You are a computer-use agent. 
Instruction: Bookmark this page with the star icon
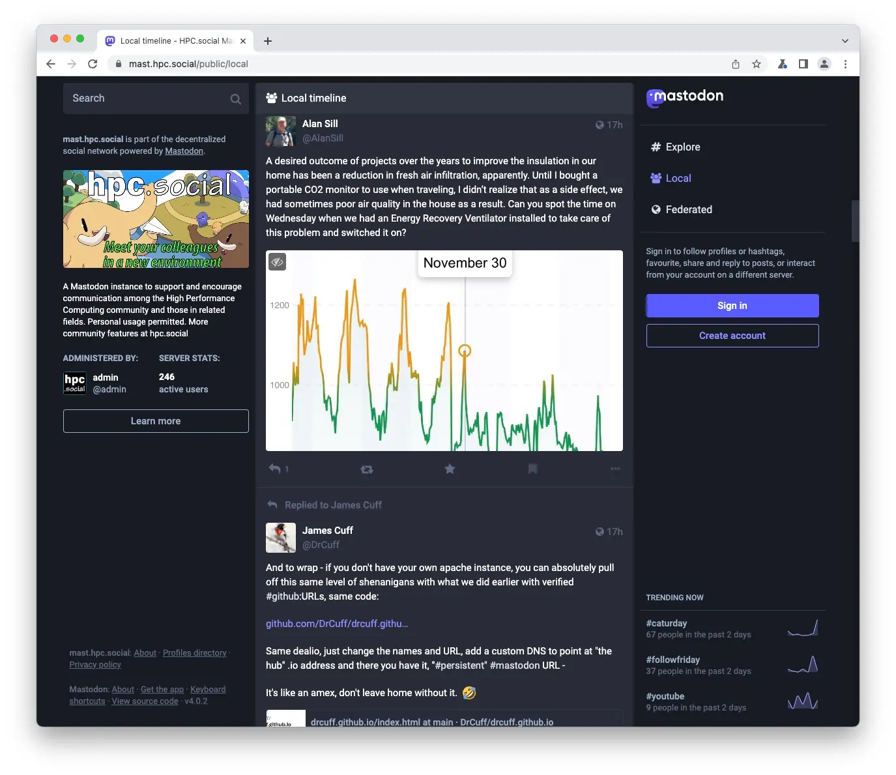[757, 64]
